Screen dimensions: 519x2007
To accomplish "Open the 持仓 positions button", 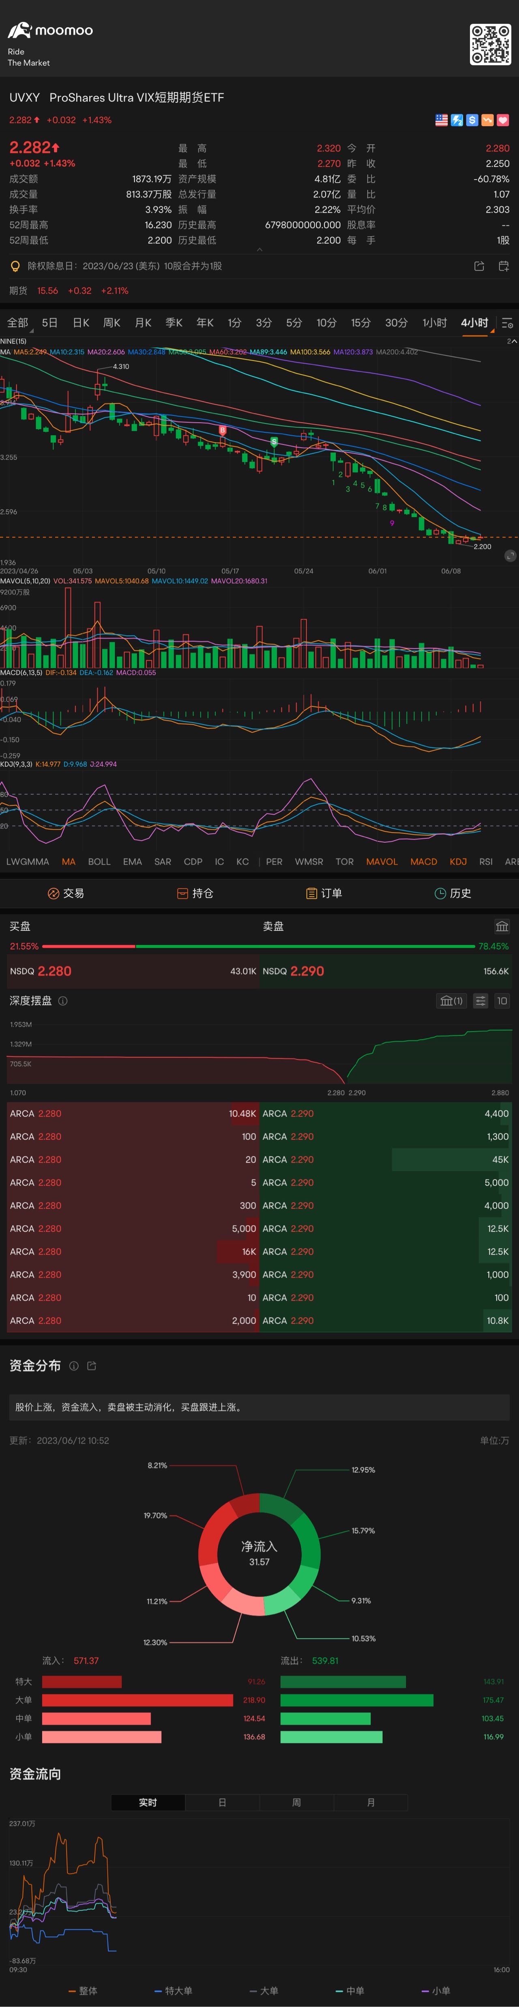I will (195, 893).
